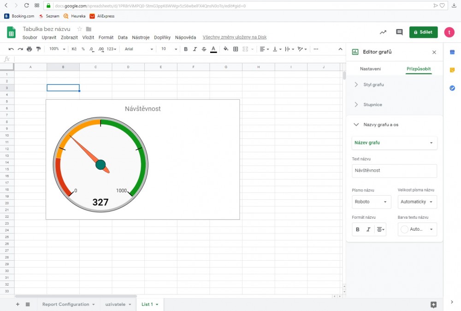Open the borders grid icon
461x311 pixels.
click(236, 49)
